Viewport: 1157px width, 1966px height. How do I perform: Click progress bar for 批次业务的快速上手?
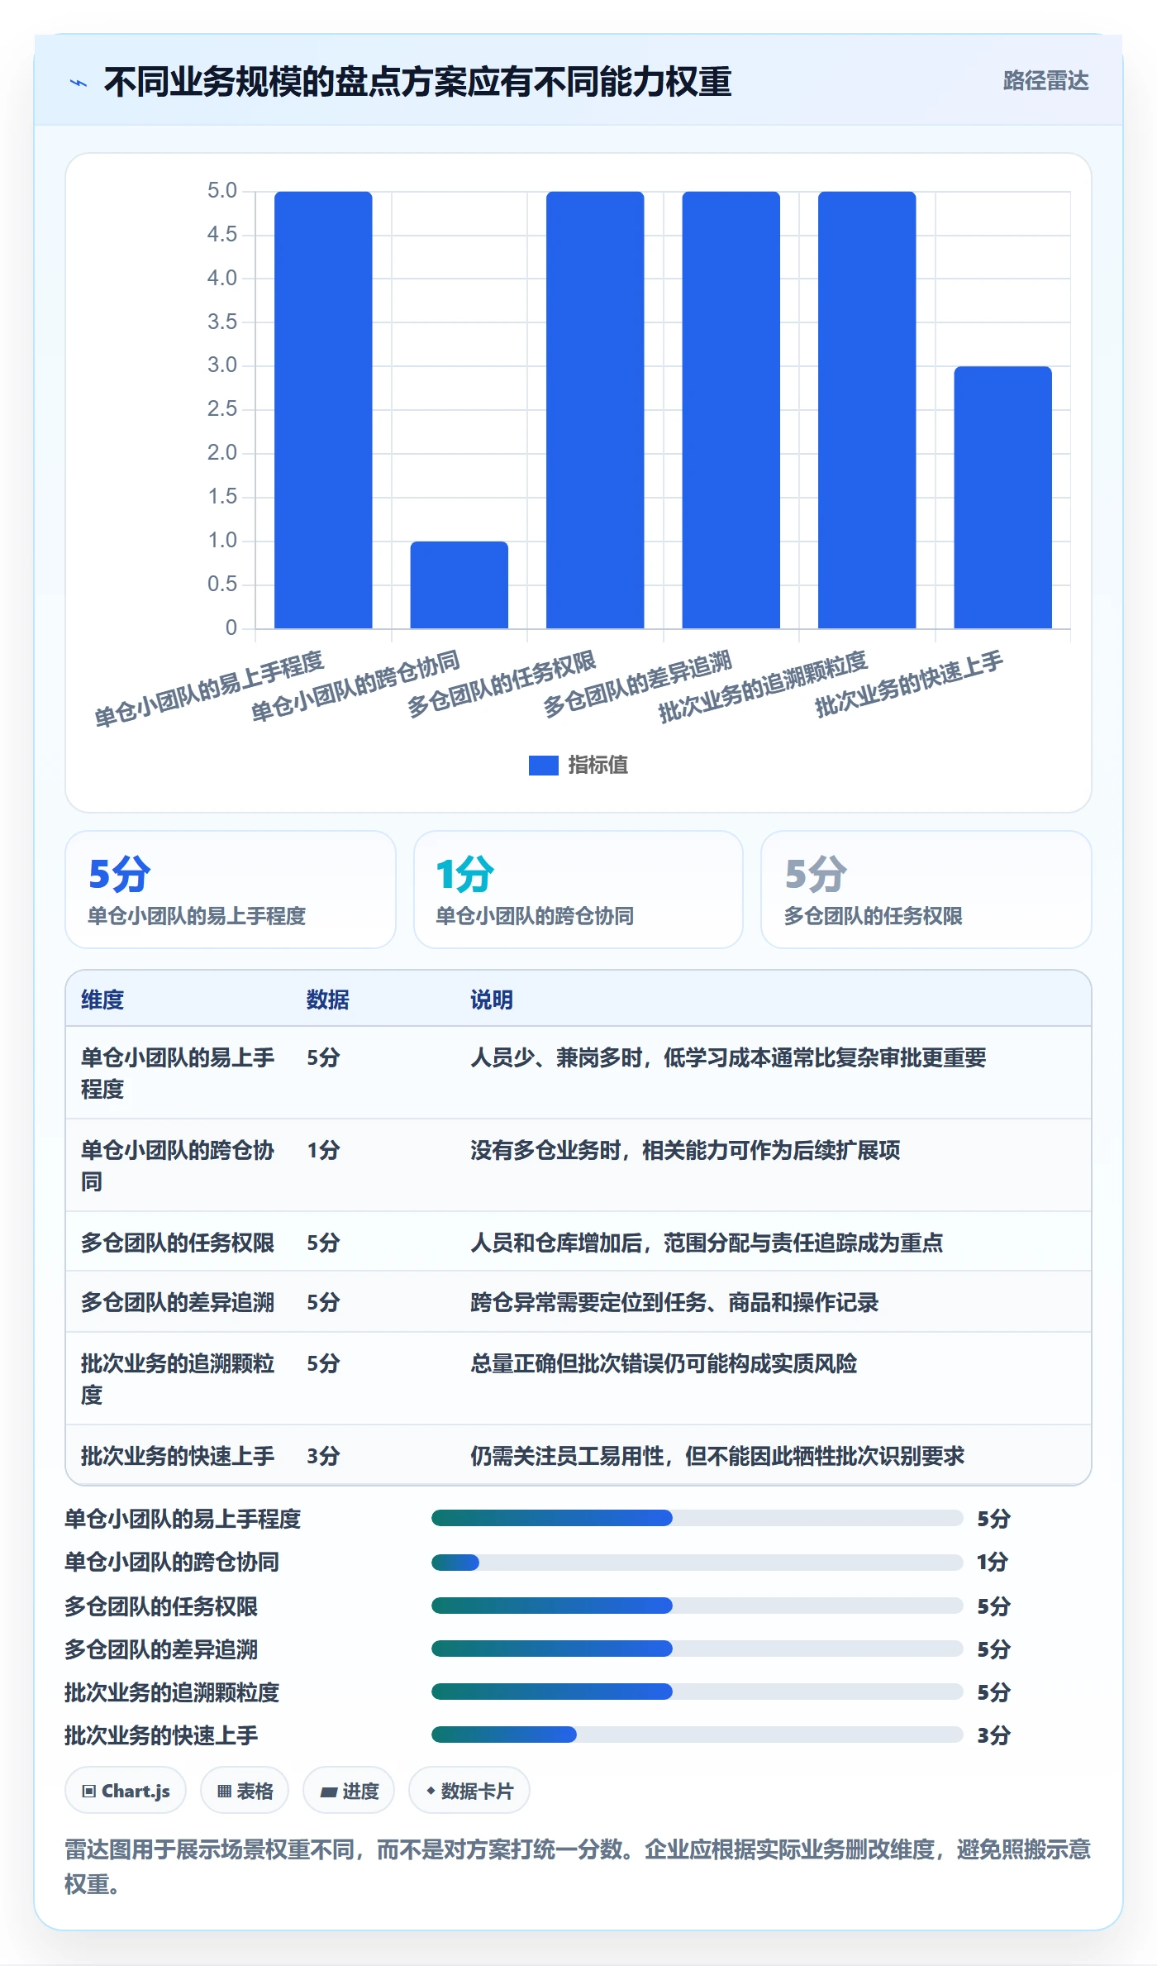point(697,1735)
